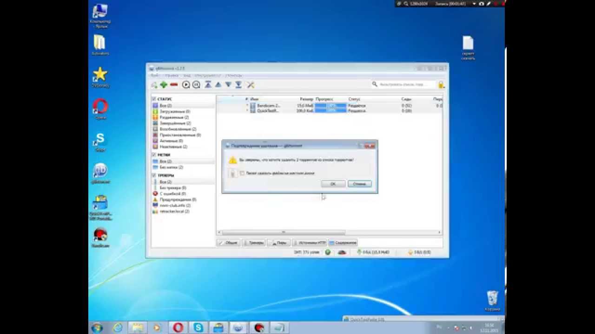
Task: Move torrent to top of queue
Action: [208, 85]
